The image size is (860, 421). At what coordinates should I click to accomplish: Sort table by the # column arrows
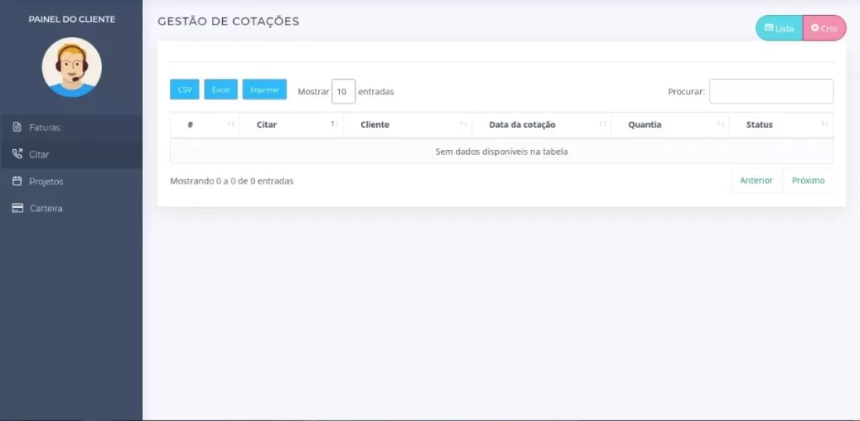[231, 125]
